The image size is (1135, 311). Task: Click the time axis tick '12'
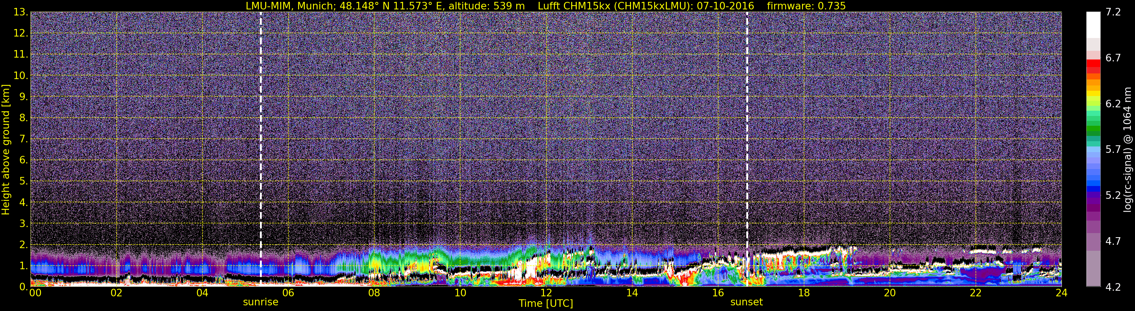point(545,293)
